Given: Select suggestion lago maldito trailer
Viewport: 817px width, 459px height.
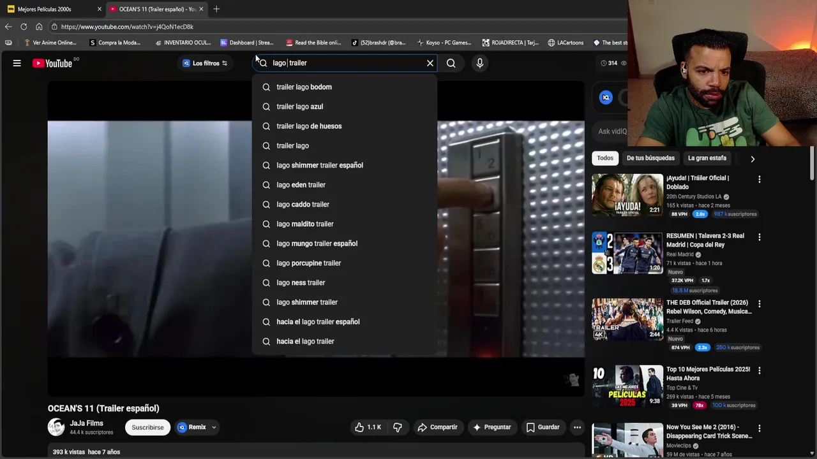Looking at the screenshot, I should (345, 224).
